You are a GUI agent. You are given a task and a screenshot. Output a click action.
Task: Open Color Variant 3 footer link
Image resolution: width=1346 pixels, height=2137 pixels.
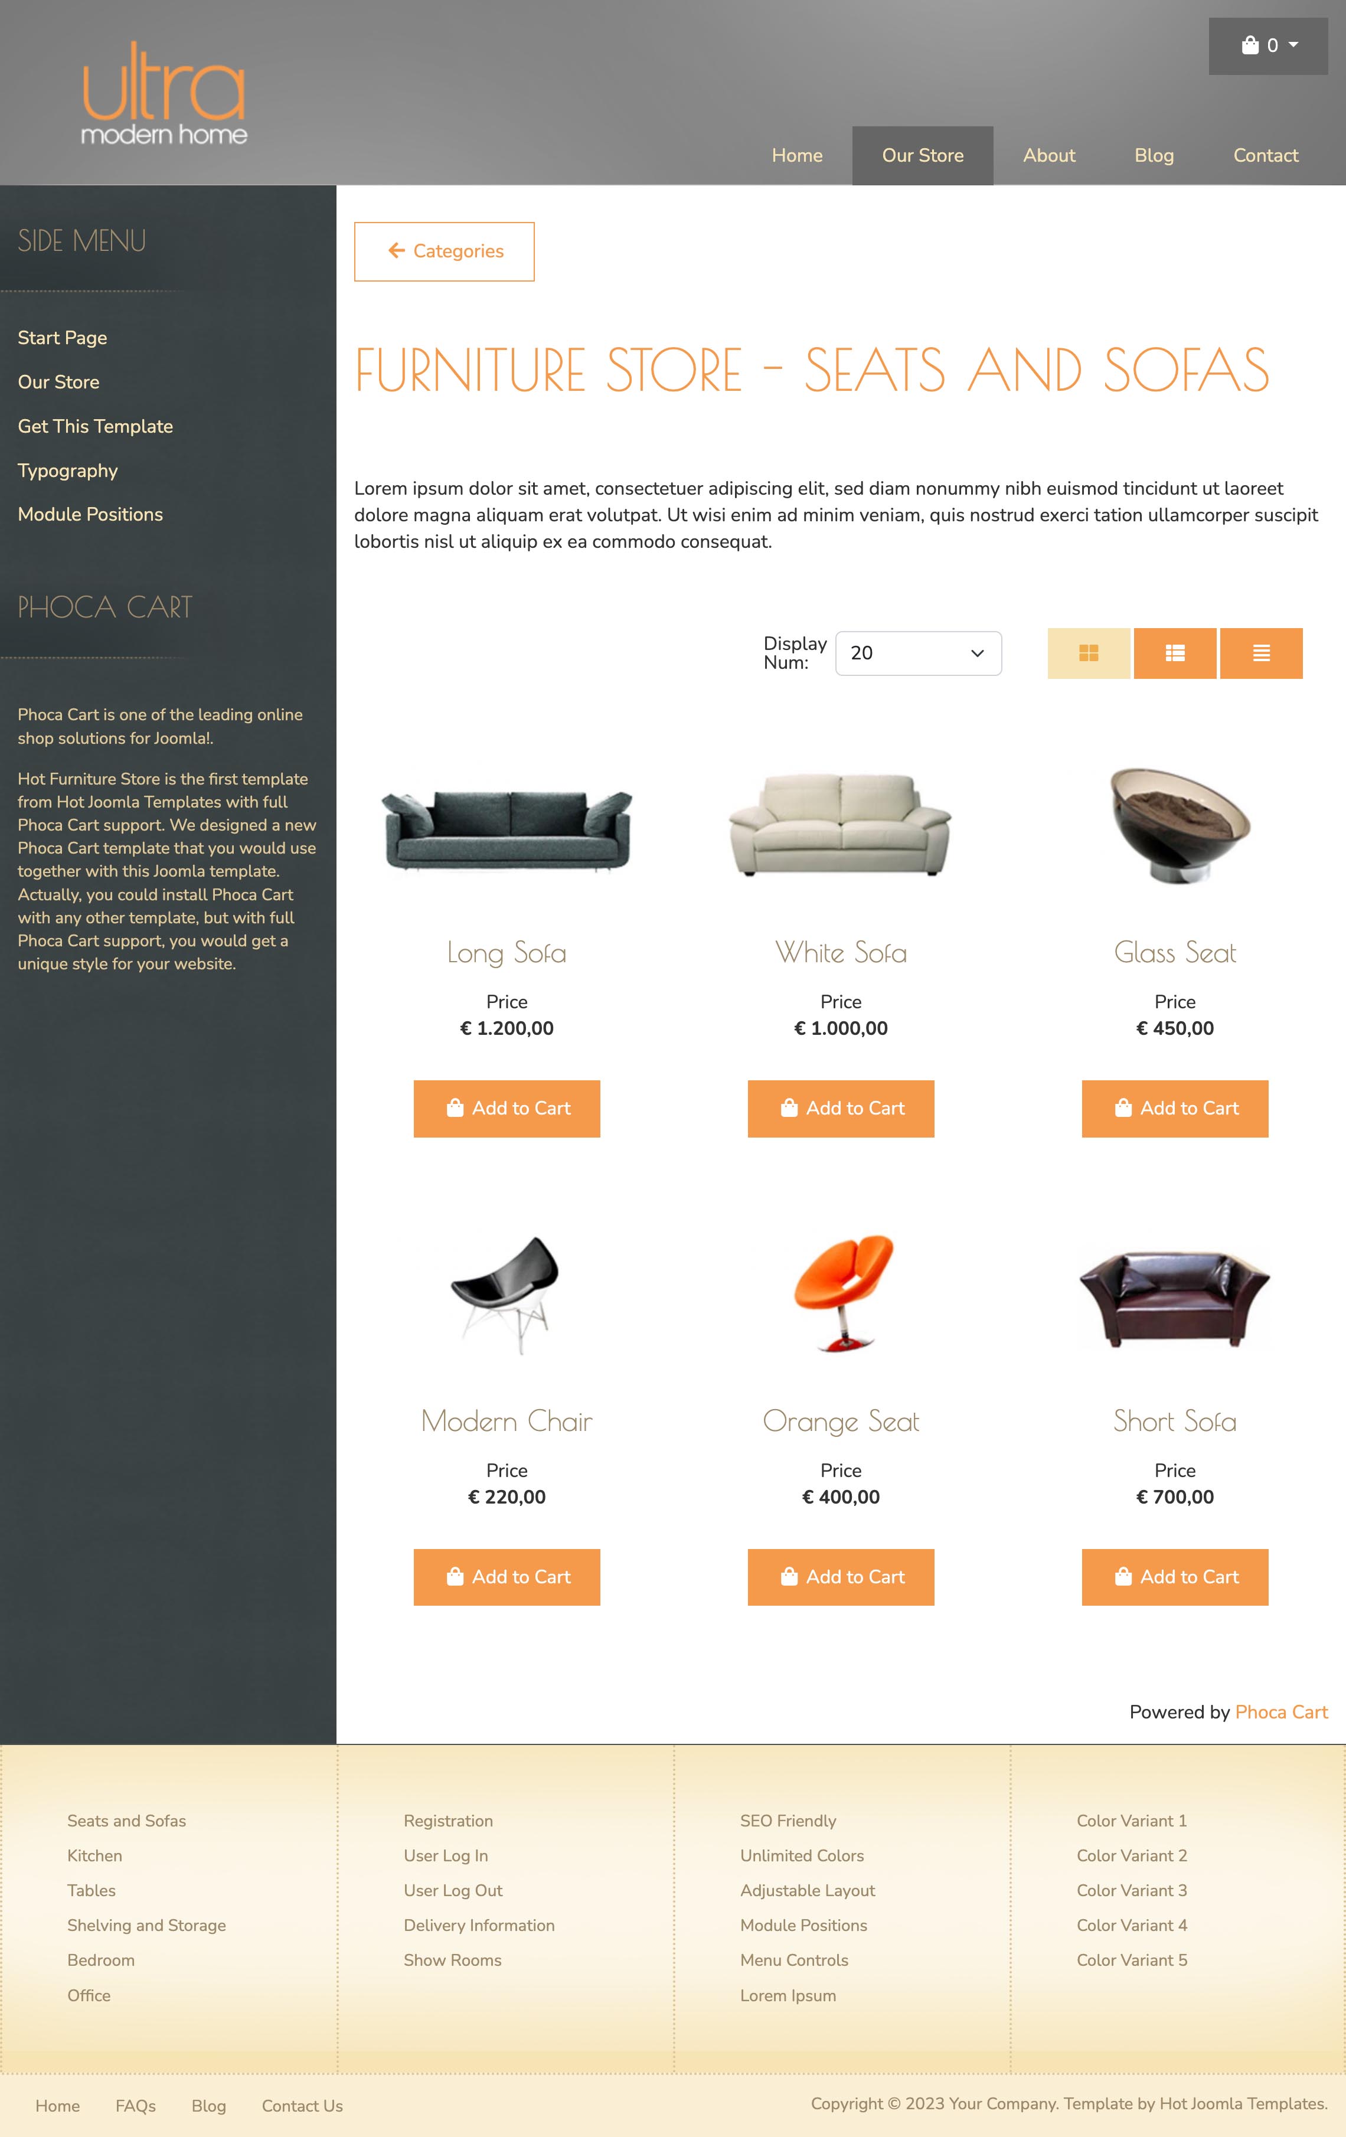click(x=1131, y=1890)
